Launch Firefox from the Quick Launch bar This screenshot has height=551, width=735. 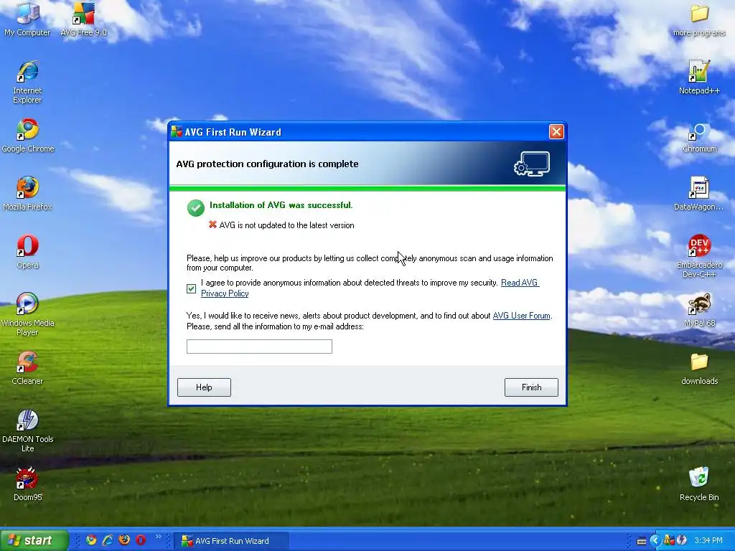124,540
